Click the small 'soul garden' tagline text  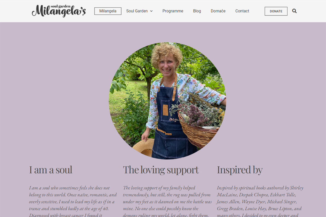click(x=61, y=6)
